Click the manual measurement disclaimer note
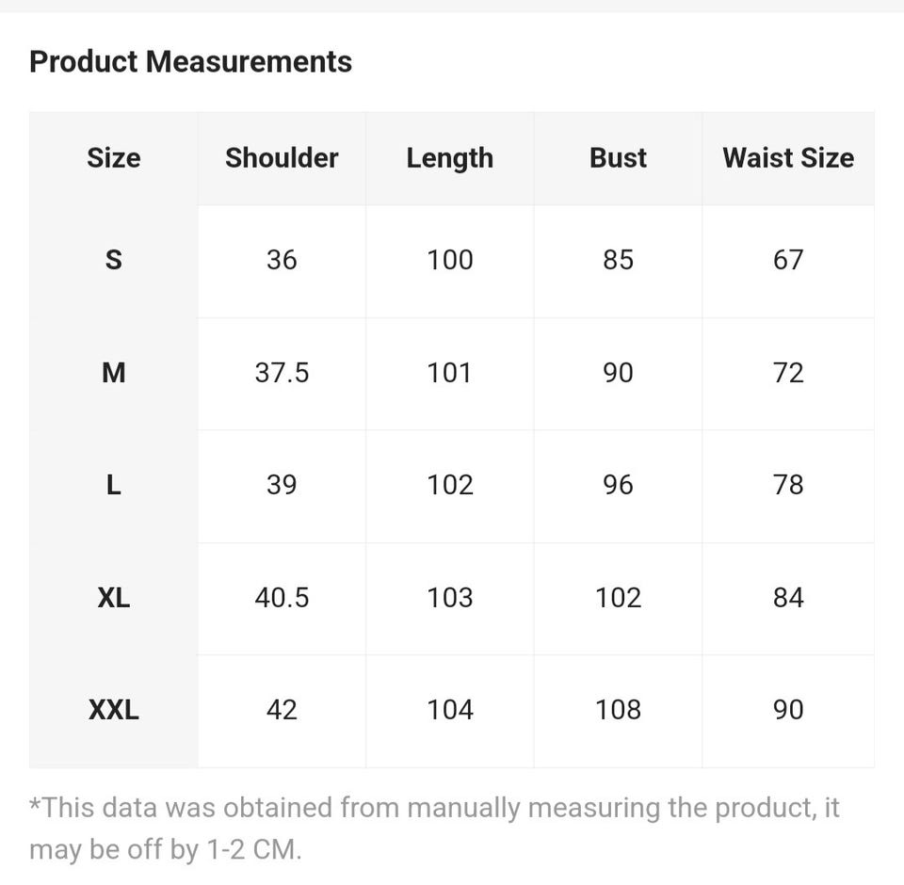This screenshot has height=885, width=904. 433,829
